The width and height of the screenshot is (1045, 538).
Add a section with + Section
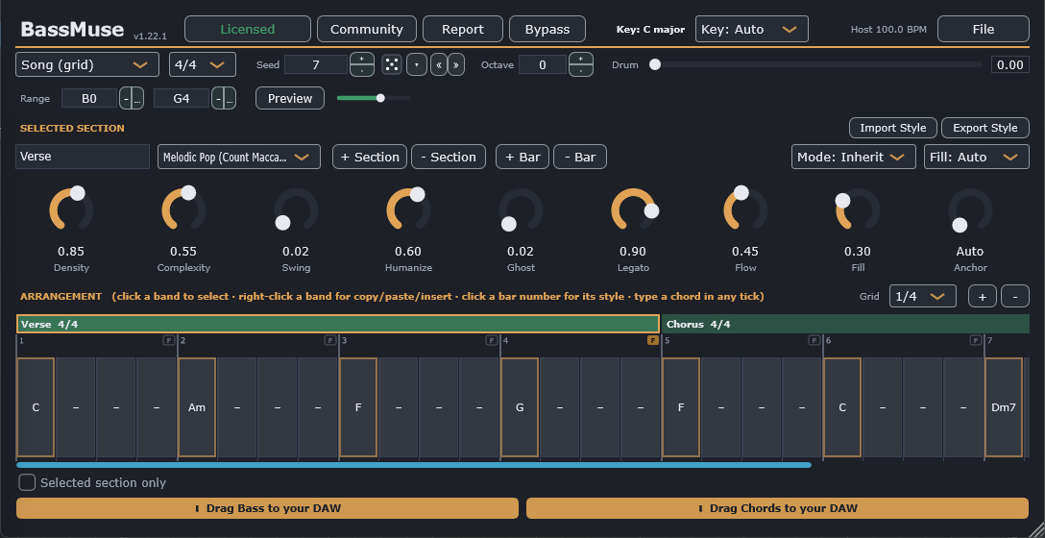point(370,157)
